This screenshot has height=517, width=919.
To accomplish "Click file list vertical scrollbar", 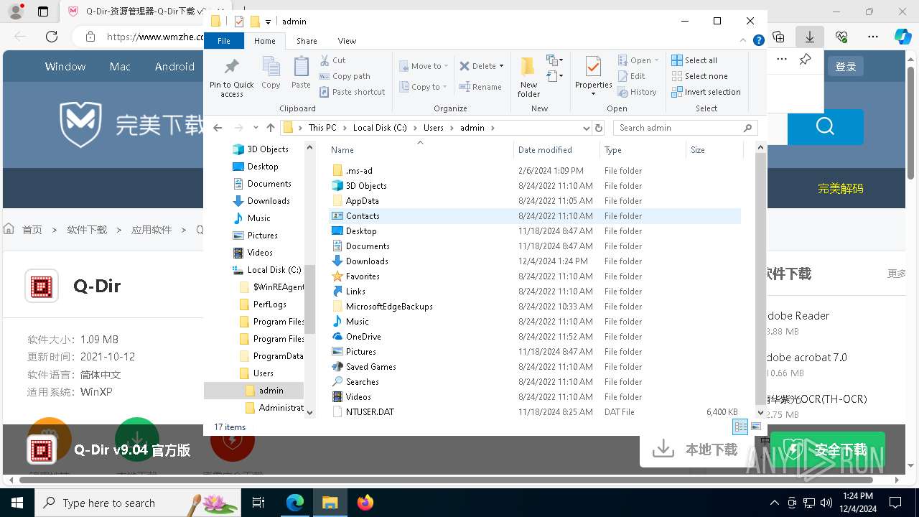I will pyautogui.click(x=761, y=279).
